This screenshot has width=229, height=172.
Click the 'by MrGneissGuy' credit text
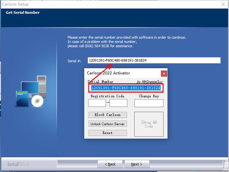[x=150, y=82]
